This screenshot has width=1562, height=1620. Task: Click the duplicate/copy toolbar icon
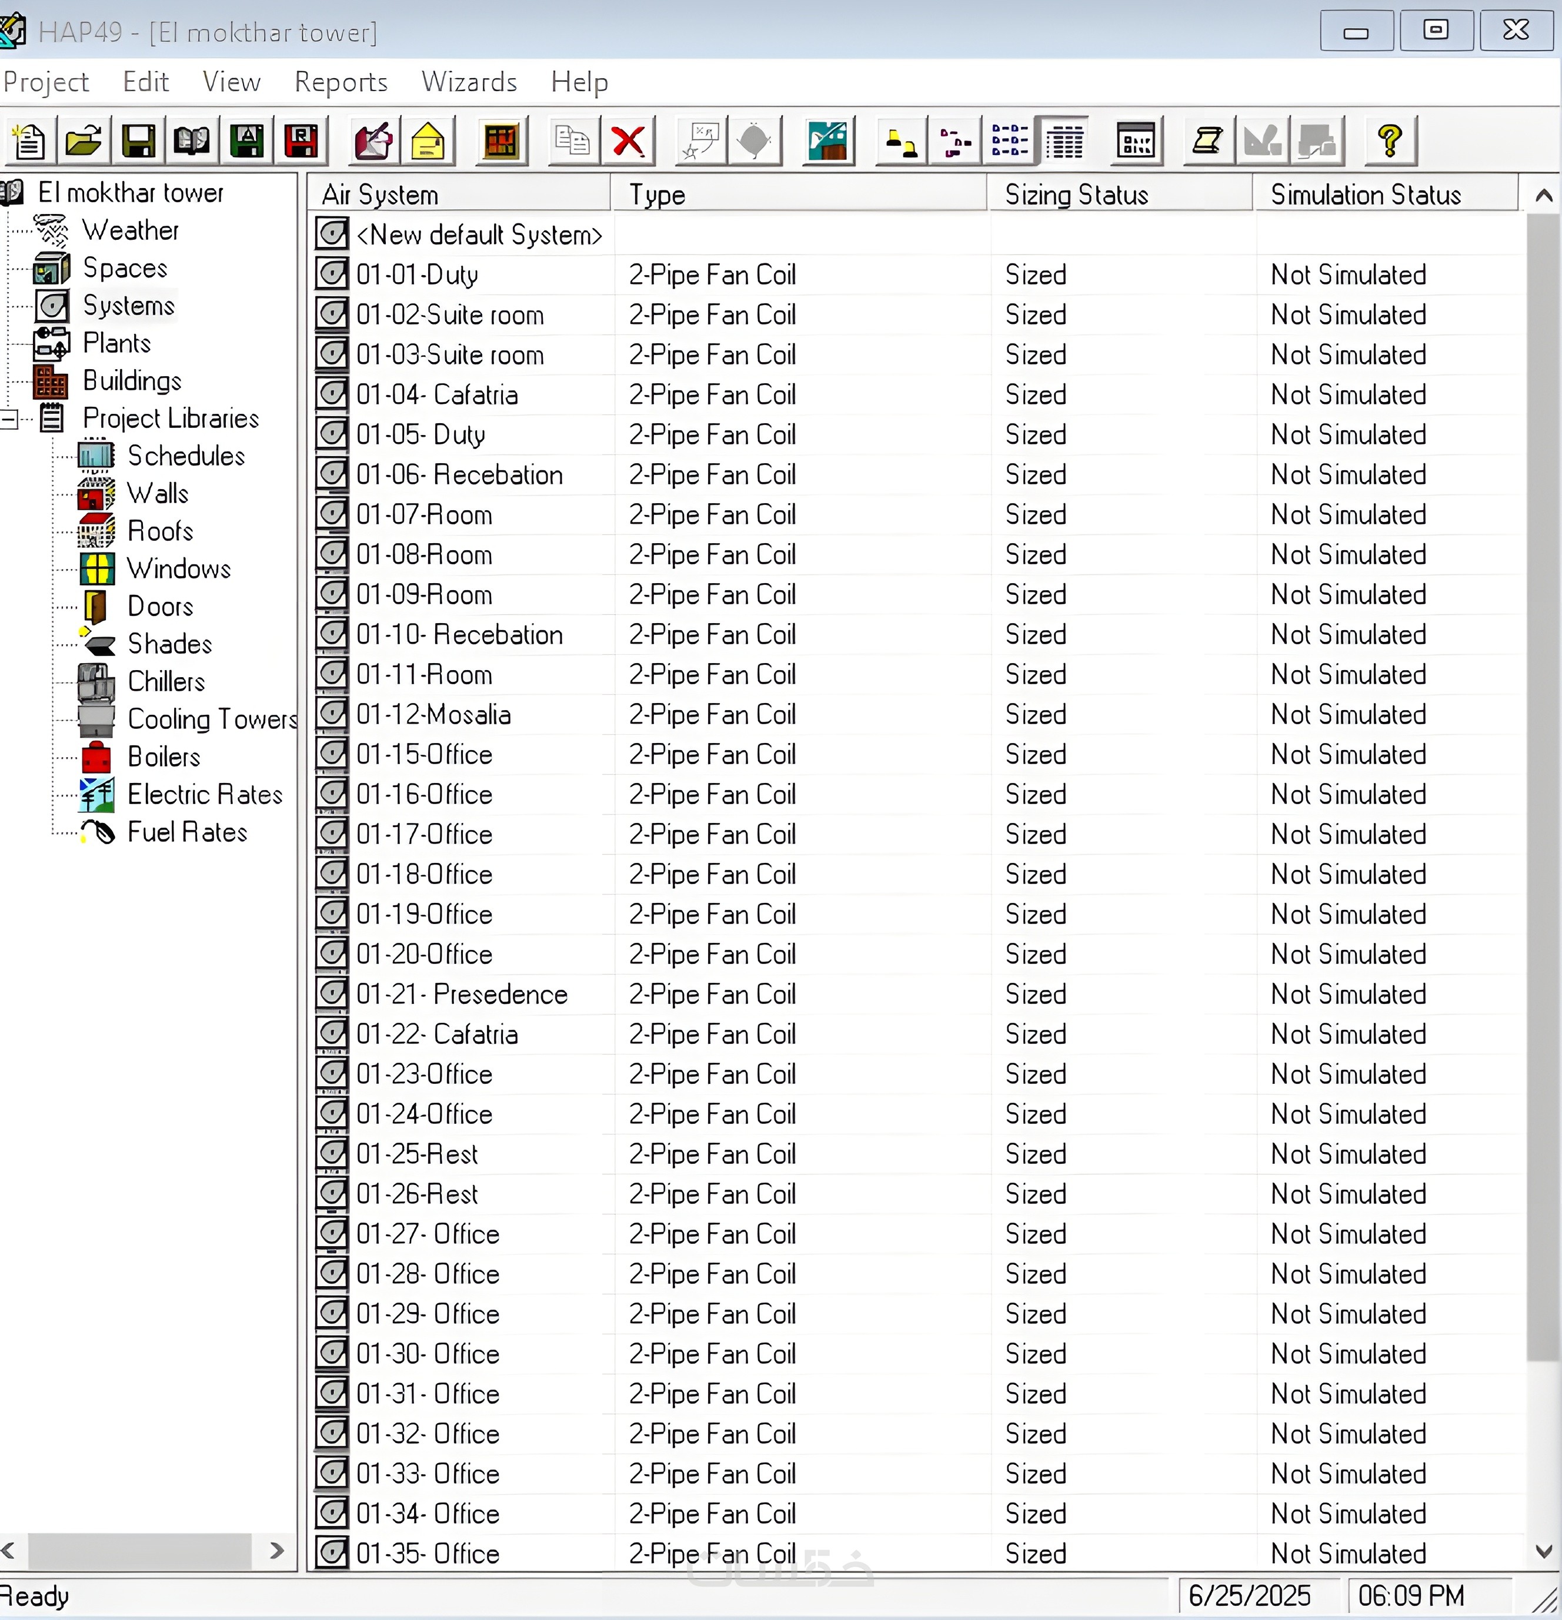click(572, 140)
